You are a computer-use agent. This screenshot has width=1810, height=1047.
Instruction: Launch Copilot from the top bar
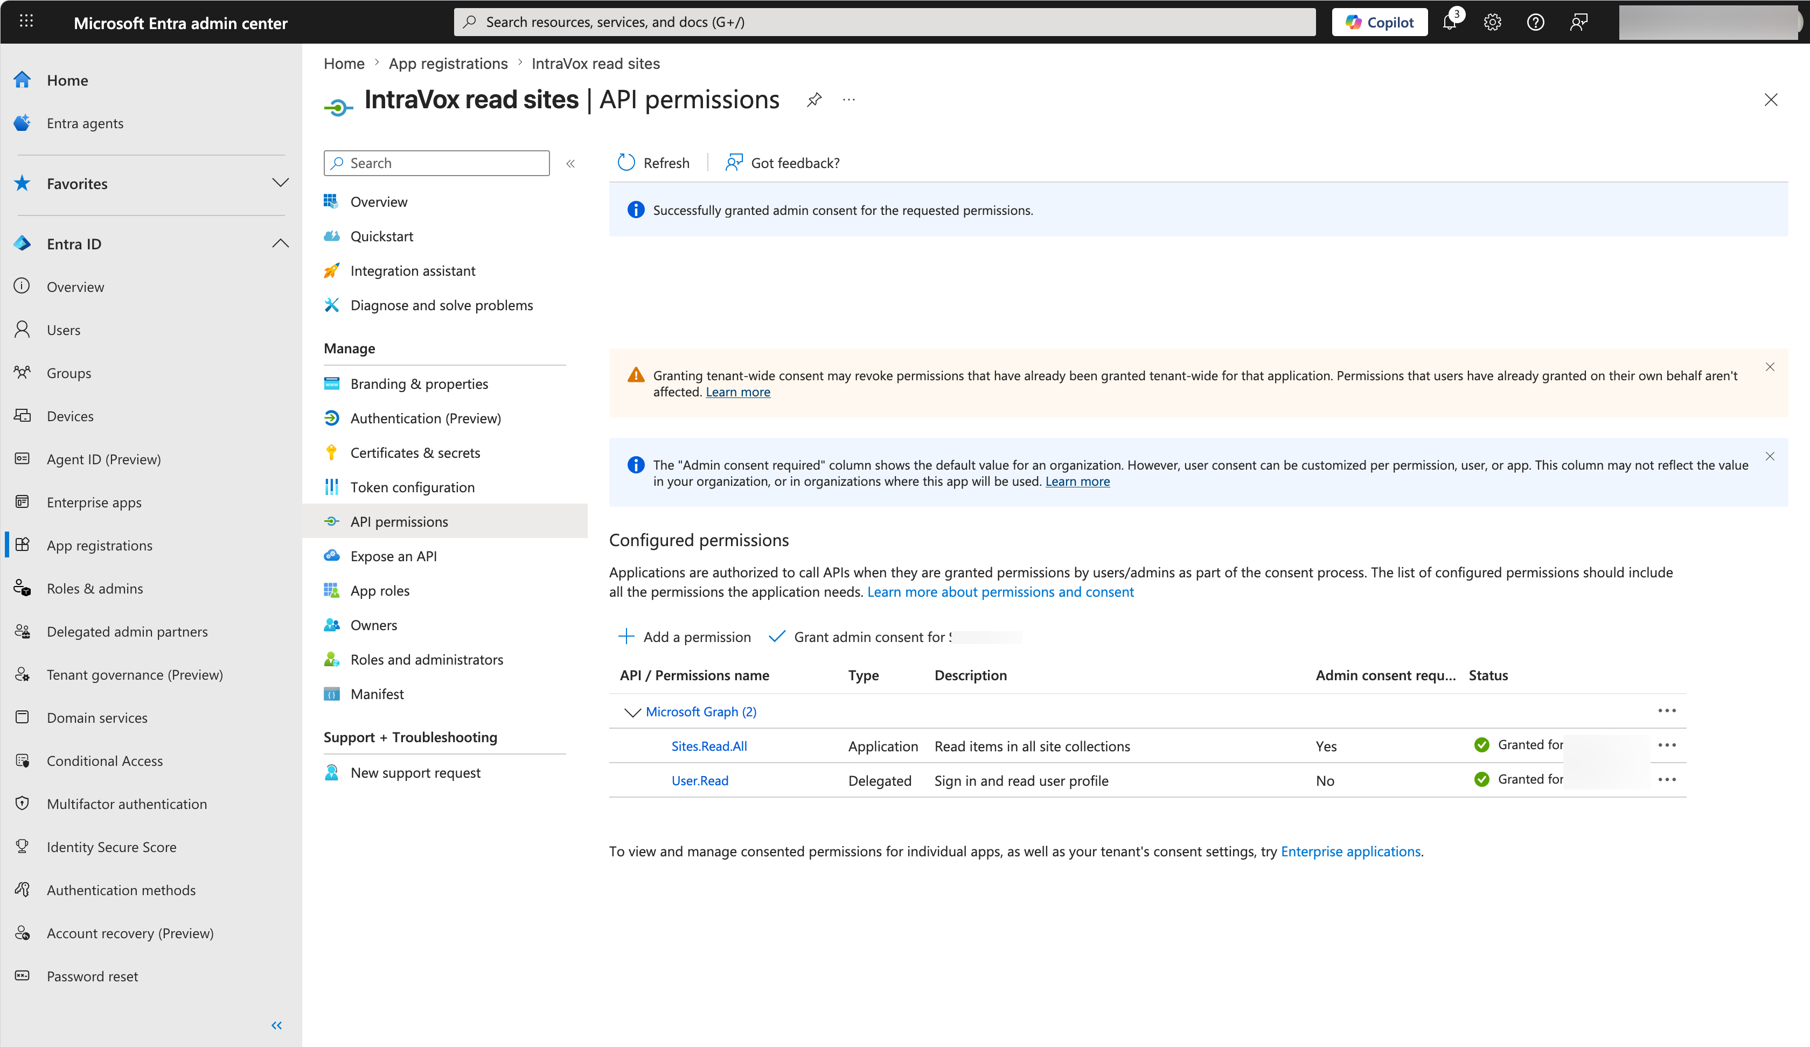click(1380, 22)
